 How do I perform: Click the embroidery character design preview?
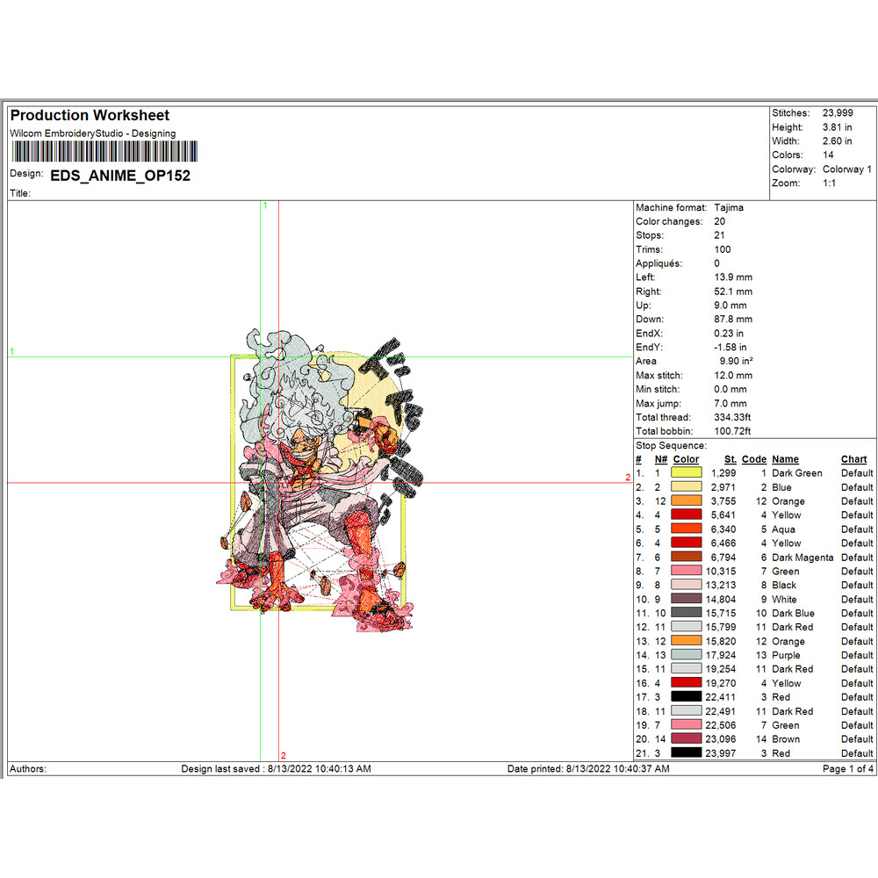coord(320,479)
